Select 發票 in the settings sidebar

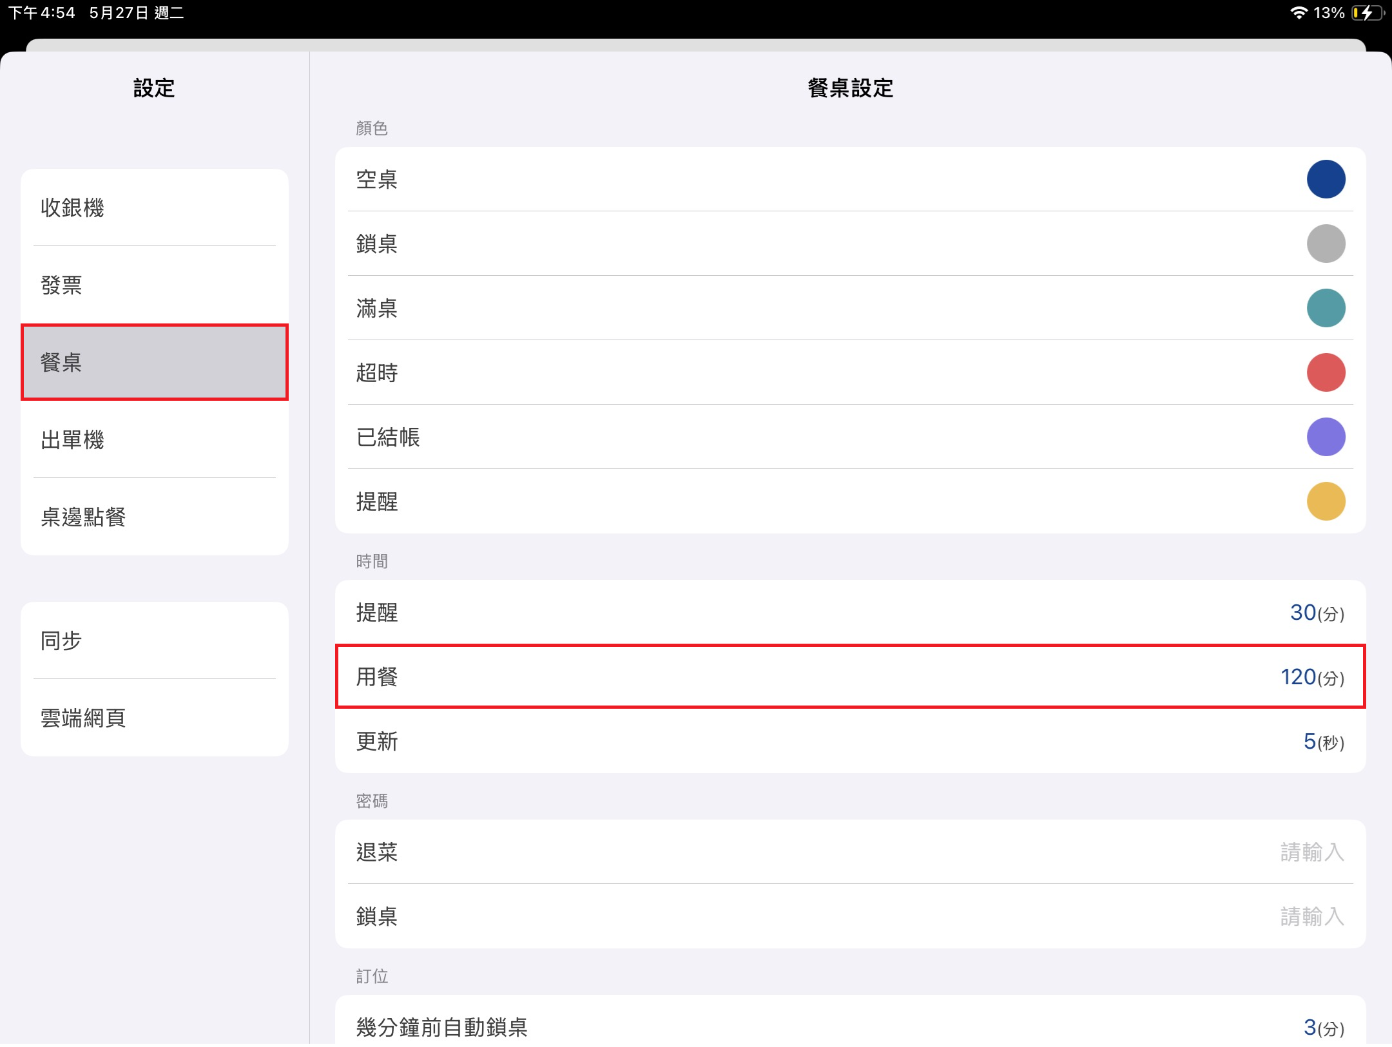(x=155, y=285)
